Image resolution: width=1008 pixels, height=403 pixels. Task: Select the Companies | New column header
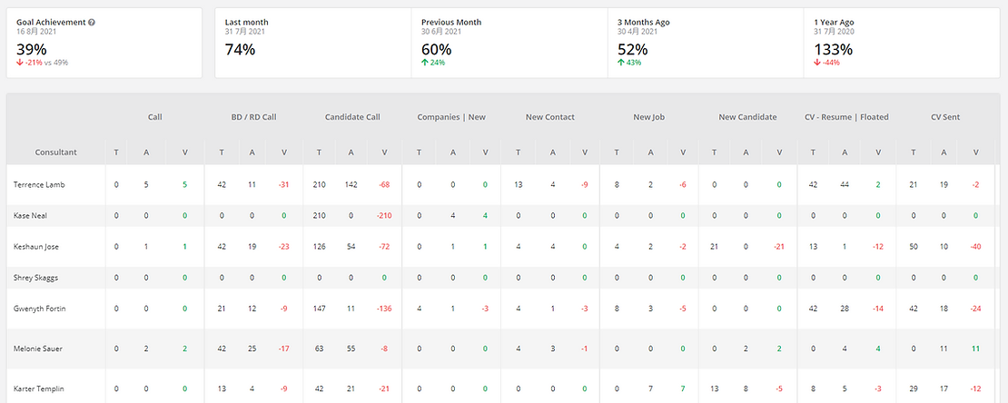pyautogui.click(x=451, y=117)
